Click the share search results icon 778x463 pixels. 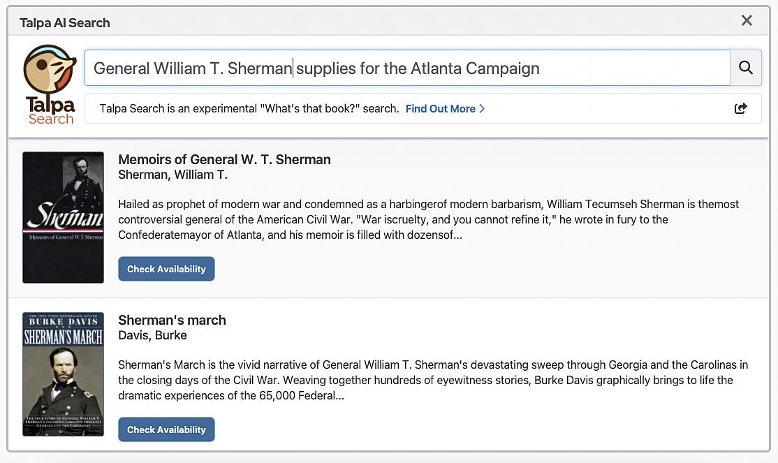coord(740,108)
